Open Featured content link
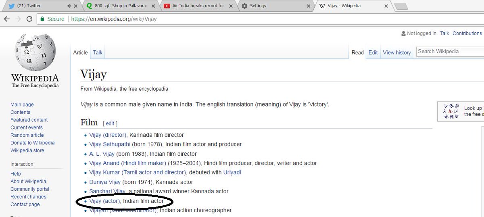The image size is (484, 217). click(29, 120)
